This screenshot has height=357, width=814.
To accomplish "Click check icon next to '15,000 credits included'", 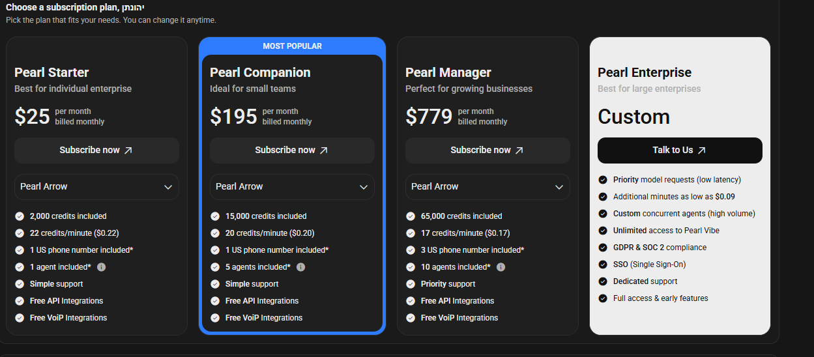I will click(215, 216).
